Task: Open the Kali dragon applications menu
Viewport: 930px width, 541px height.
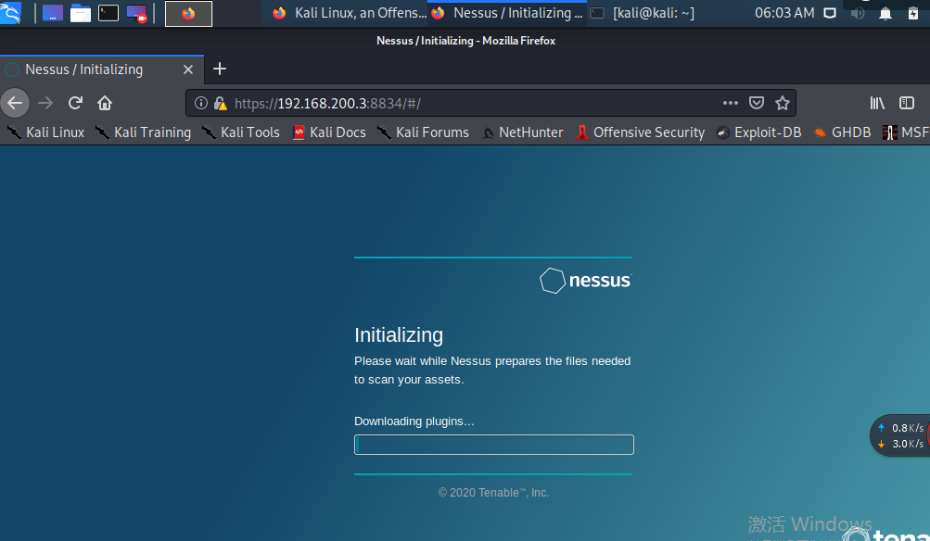Action: pyautogui.click(x=10, y=12)
